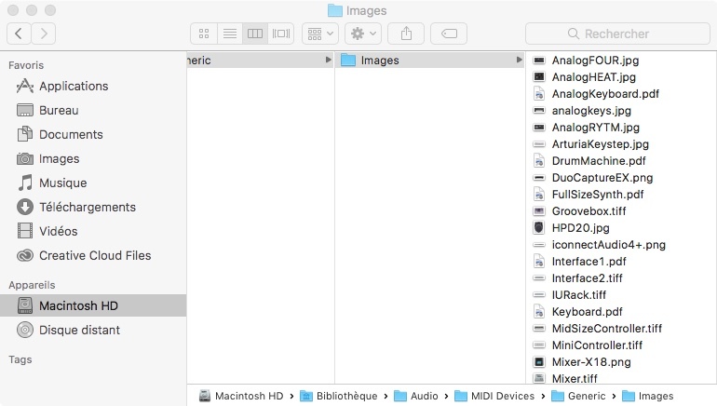Open the gear action menu
The image size is (717, 406).
tap(362, 34)
